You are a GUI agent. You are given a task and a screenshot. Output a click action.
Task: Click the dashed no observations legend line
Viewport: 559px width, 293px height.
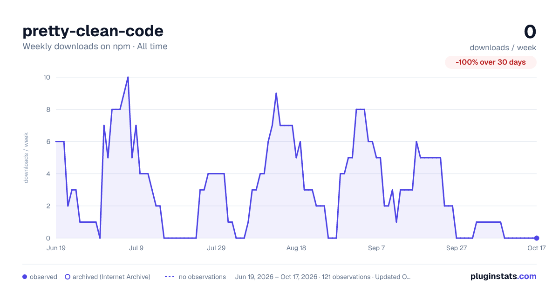(170, 277)
